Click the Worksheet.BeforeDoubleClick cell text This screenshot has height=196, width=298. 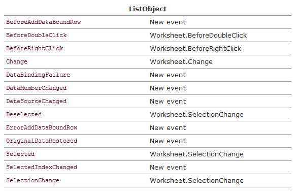tap(198, 36)
